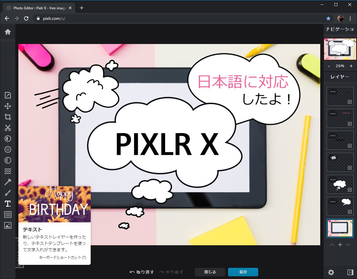
Task: Select the PIXLR X text on canvas
Action: coord(167,144)
